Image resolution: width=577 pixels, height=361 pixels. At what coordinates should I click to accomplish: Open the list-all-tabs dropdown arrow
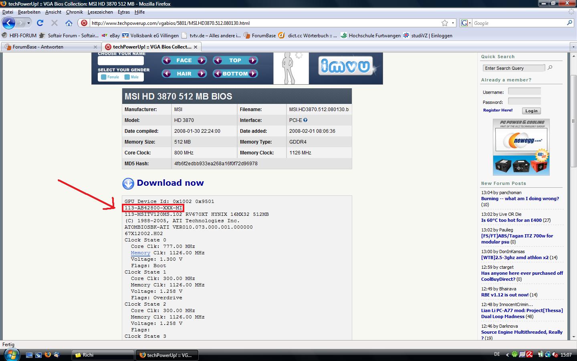573,47
